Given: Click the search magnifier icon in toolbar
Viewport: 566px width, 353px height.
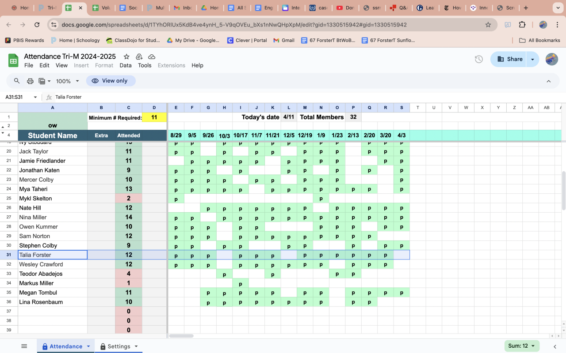Looking at the screenshot, I should tap(17, 81).
